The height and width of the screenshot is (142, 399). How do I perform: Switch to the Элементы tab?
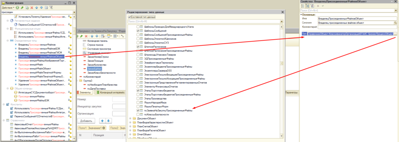coord(85,93)
